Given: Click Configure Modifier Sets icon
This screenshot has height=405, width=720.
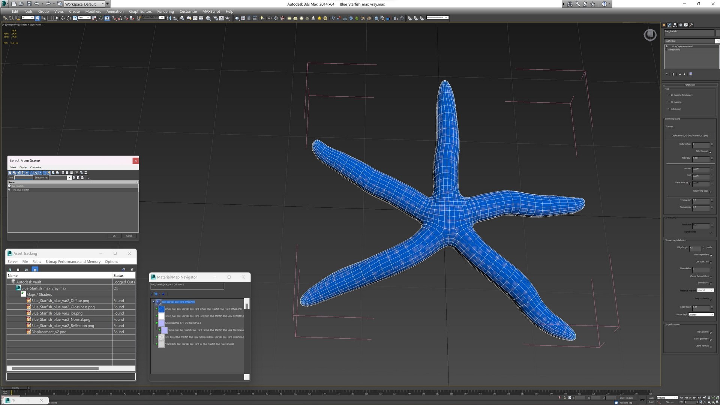Looking at the screenshot, I should 691,74.
